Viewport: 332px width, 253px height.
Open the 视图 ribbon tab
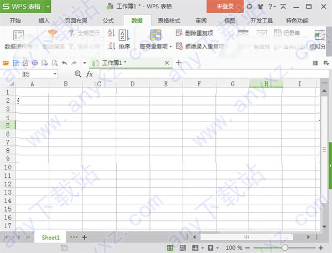pyautogui.click(x=230, y=20)
